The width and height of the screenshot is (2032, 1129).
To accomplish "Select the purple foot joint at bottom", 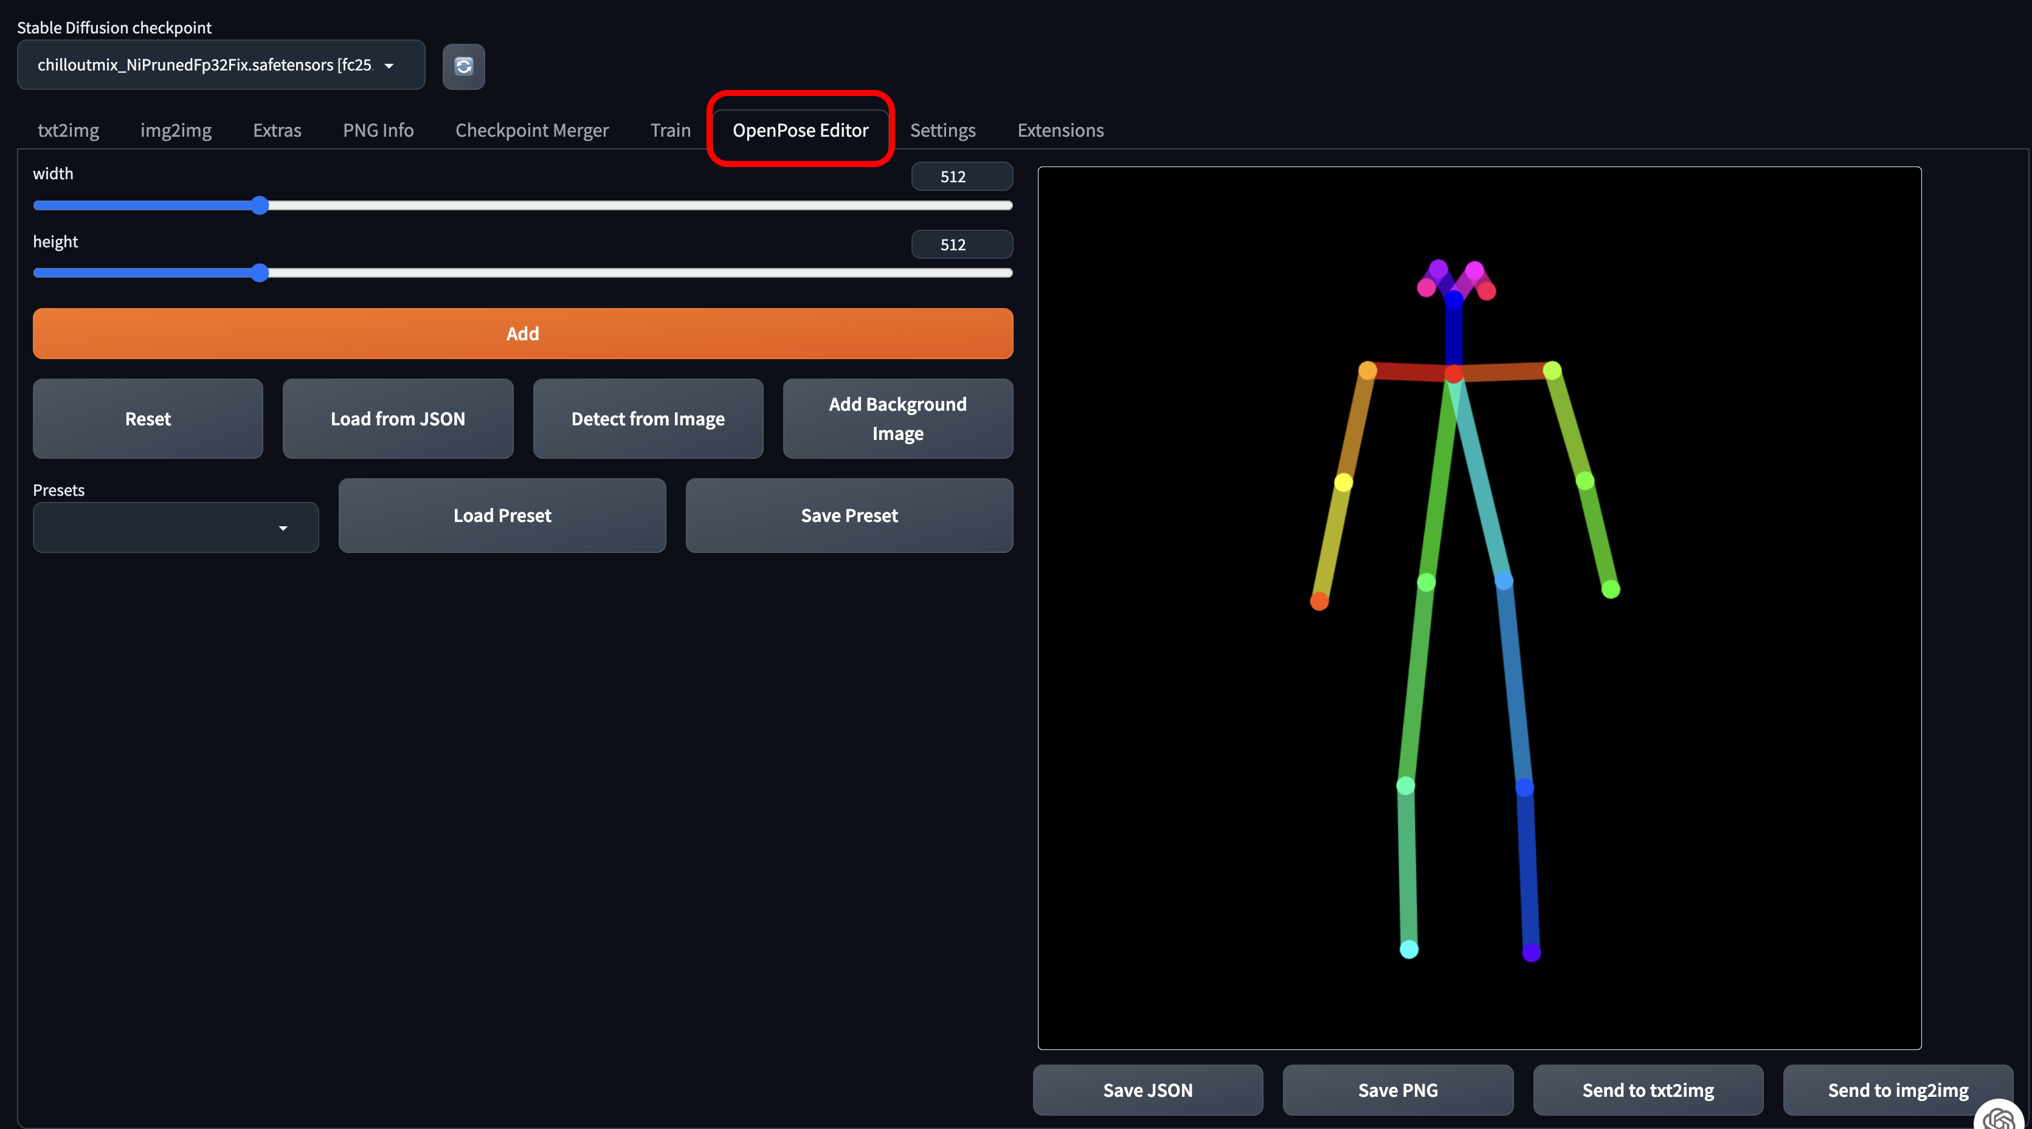I will [x=1531, y=952].
